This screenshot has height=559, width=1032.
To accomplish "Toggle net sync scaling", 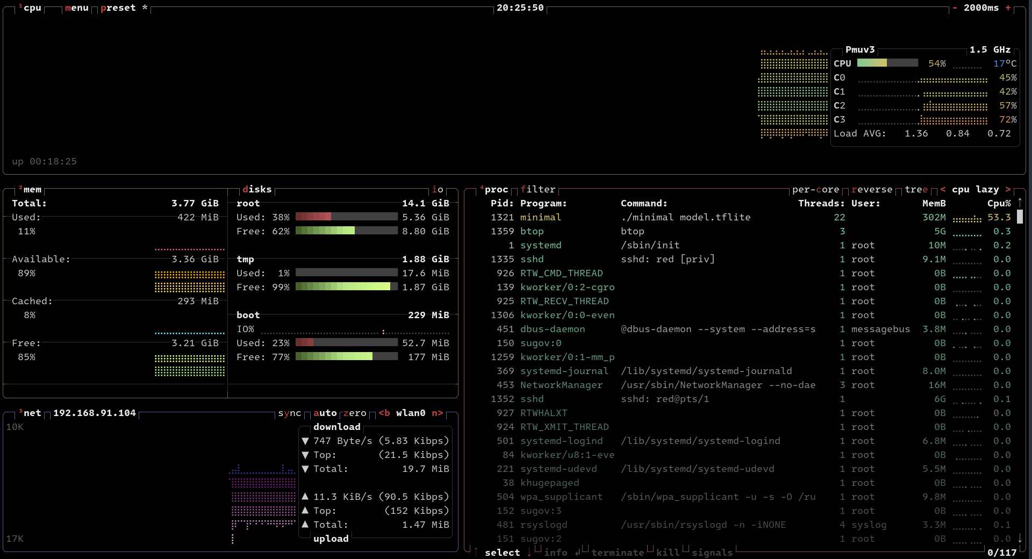I will [290, 413].
